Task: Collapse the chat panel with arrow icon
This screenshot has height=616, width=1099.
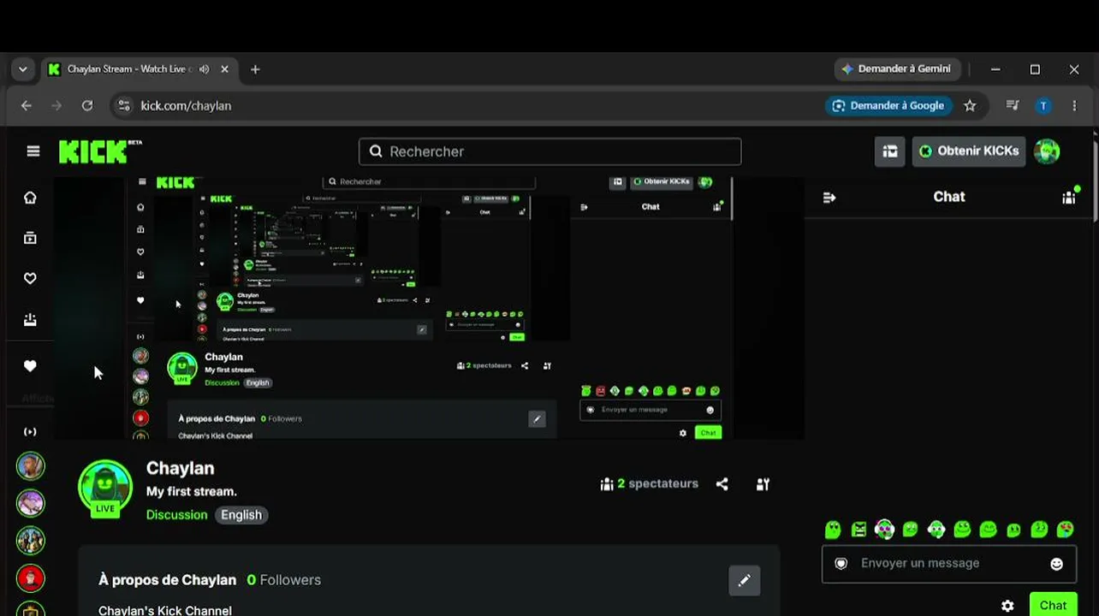Action: click(829, 198)
